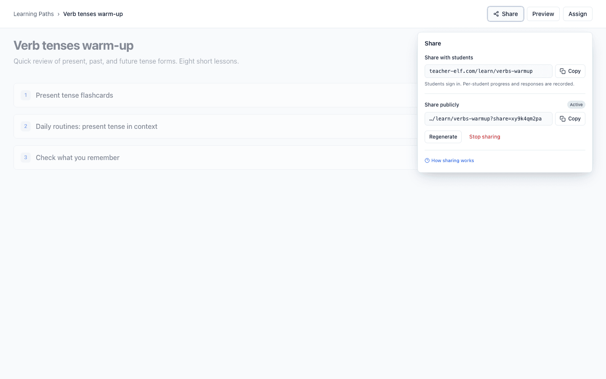Click the Assign button
606x379 pixels.
tap(577, 14)
